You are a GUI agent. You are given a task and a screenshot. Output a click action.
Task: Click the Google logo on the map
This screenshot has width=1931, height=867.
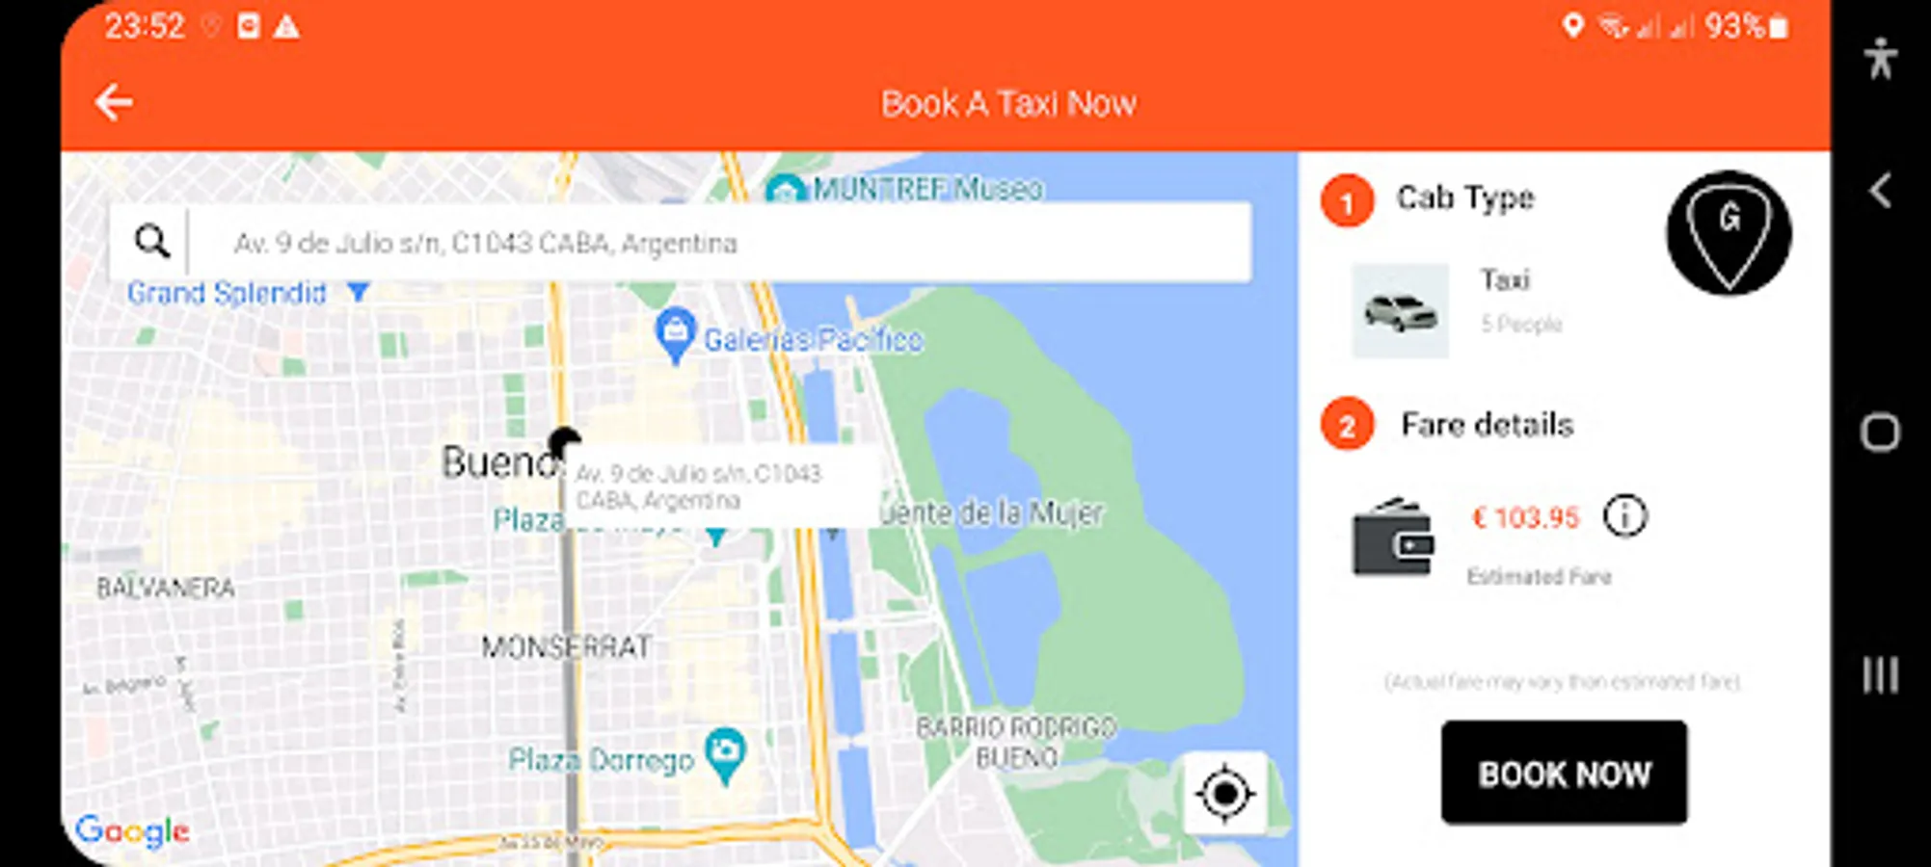click(x=132, y=831)
